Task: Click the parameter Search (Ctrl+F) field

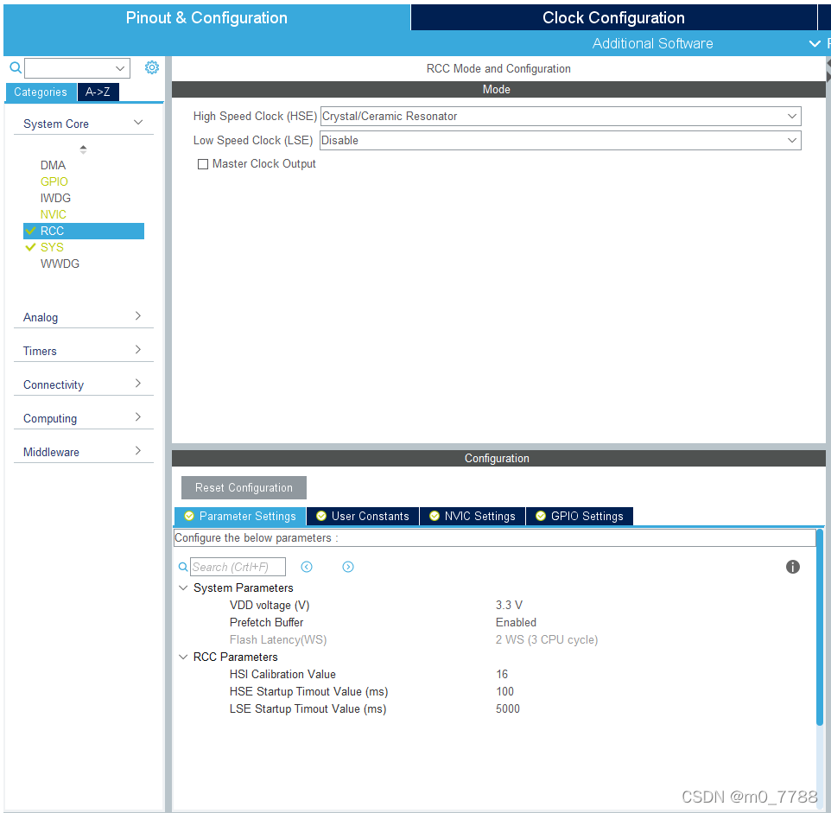Action: (x=238, y=567)
